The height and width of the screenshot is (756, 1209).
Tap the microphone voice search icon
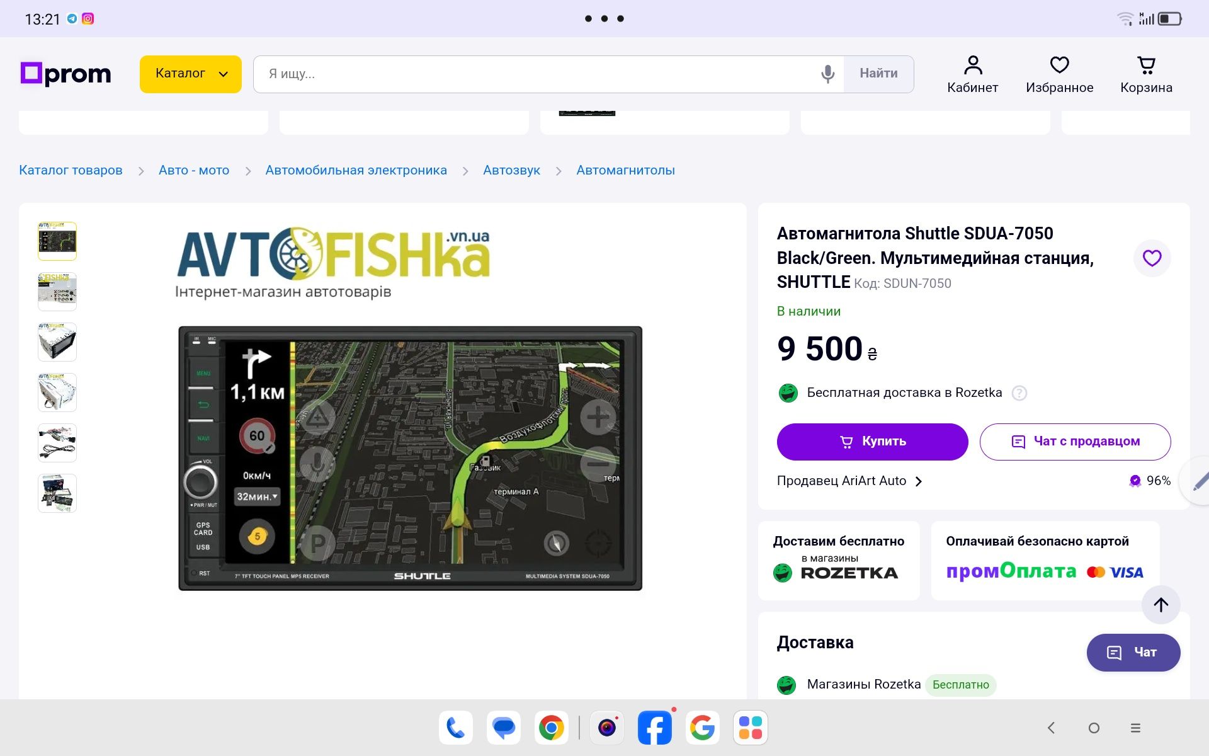click(827, 74)
